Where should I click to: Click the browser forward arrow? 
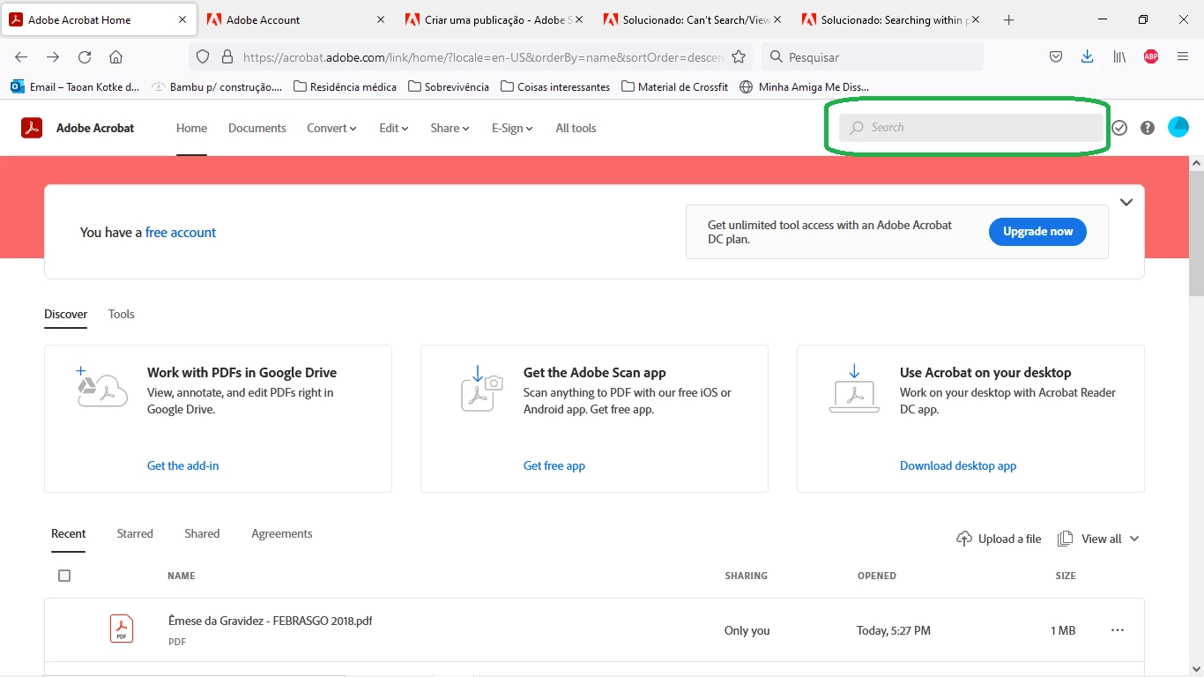53,56
